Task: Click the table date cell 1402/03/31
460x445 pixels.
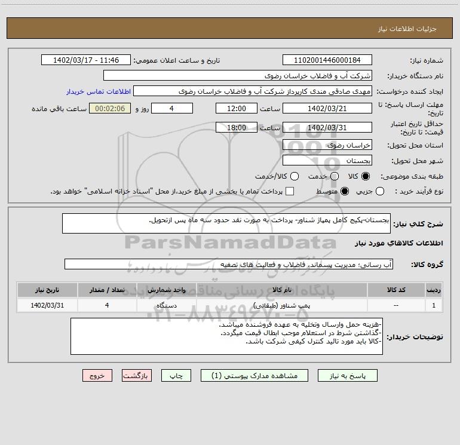Action: [47, 305]
